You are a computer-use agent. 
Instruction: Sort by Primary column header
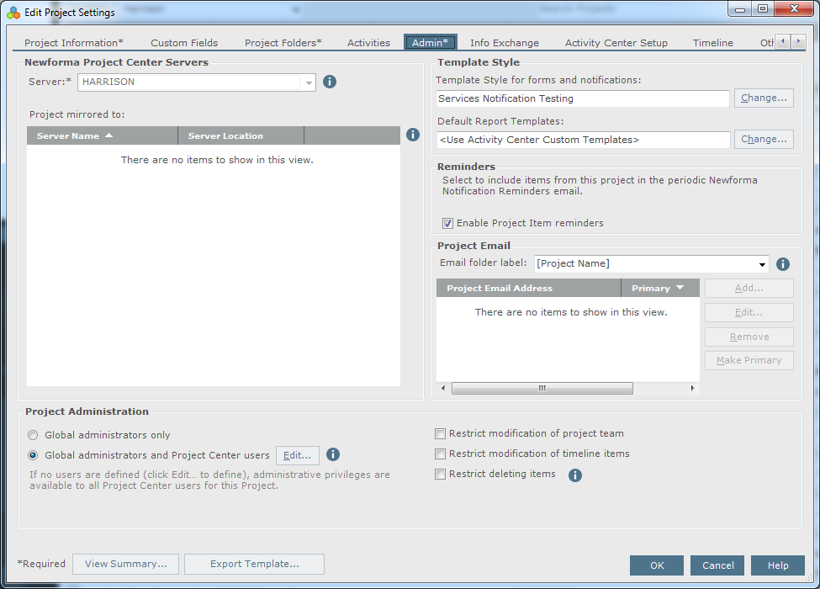coord(660,289)
